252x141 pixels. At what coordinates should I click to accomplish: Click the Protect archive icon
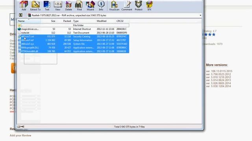click(x=138, y=5)
